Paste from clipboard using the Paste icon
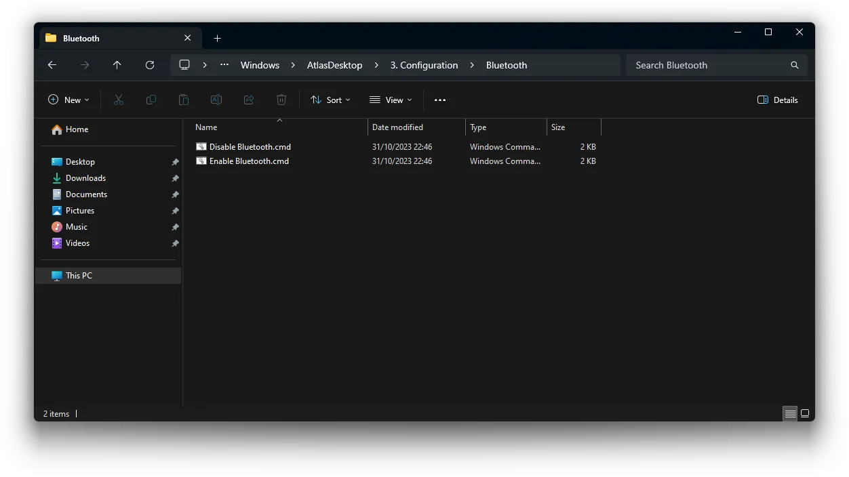 pyautogui.click(x=184, y=100)
